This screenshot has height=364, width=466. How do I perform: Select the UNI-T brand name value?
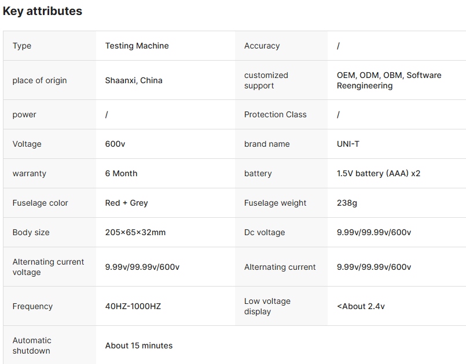click(348, 144)
